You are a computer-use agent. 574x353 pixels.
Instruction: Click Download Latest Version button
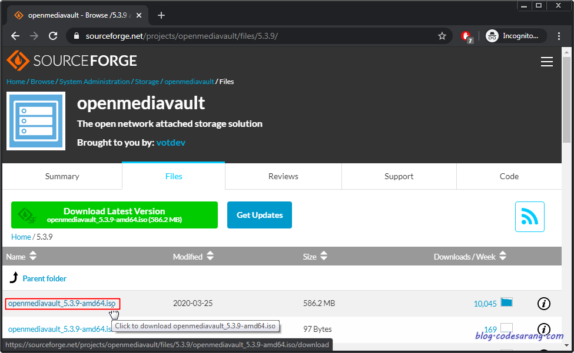coord(114,215)
